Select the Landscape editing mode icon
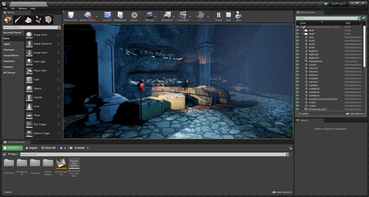This screenshot has width=369, height=197. (x=28, y=20)
